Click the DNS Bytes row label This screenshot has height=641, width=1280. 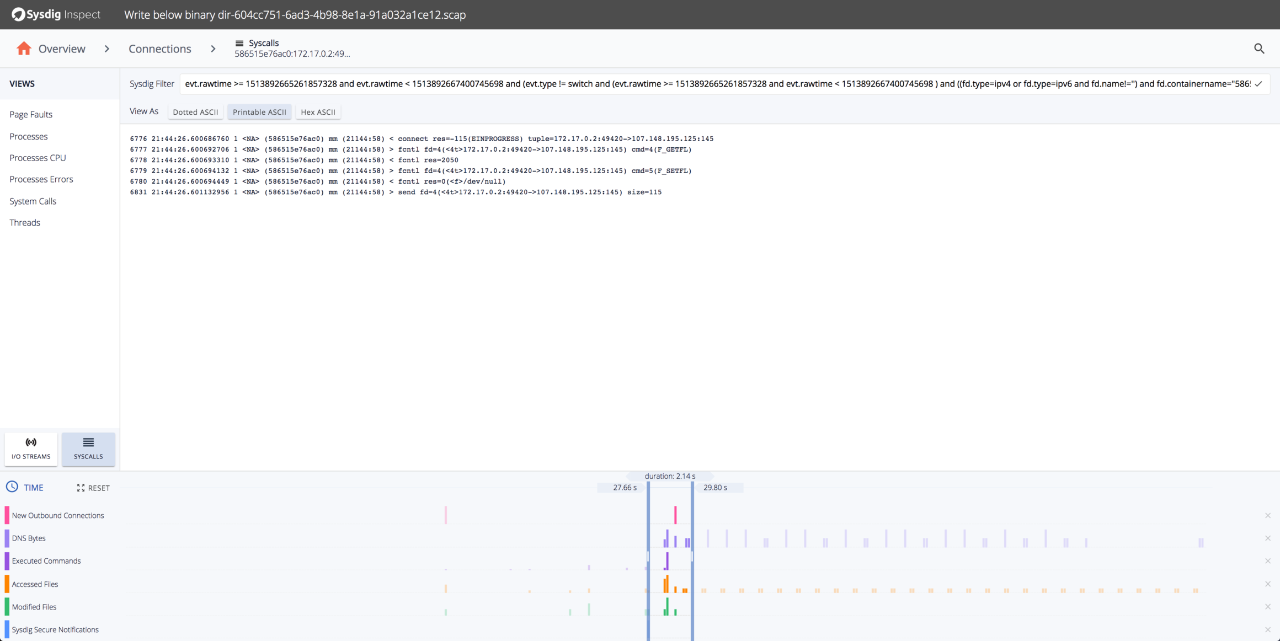tap(29, 538)
